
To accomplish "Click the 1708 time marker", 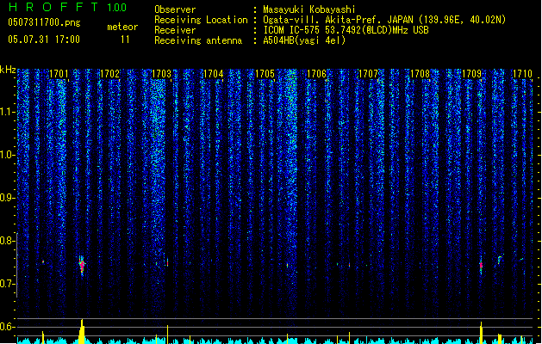I will 420,74.
